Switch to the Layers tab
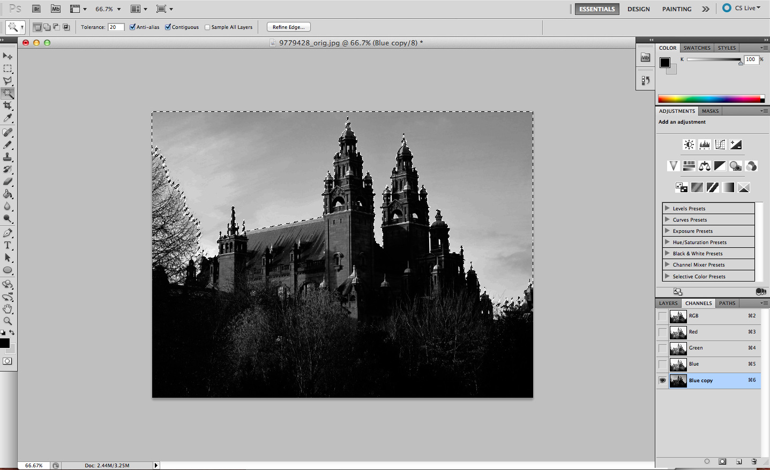This screenshot has height=470, width=770. [668, 303]
